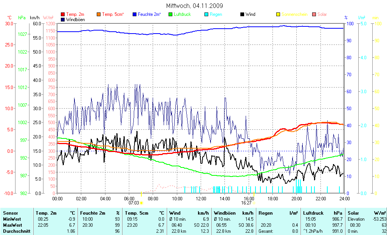The image size is (387, 235).
Task: Select the Sensor column header in the table
Action: point(10,213)
